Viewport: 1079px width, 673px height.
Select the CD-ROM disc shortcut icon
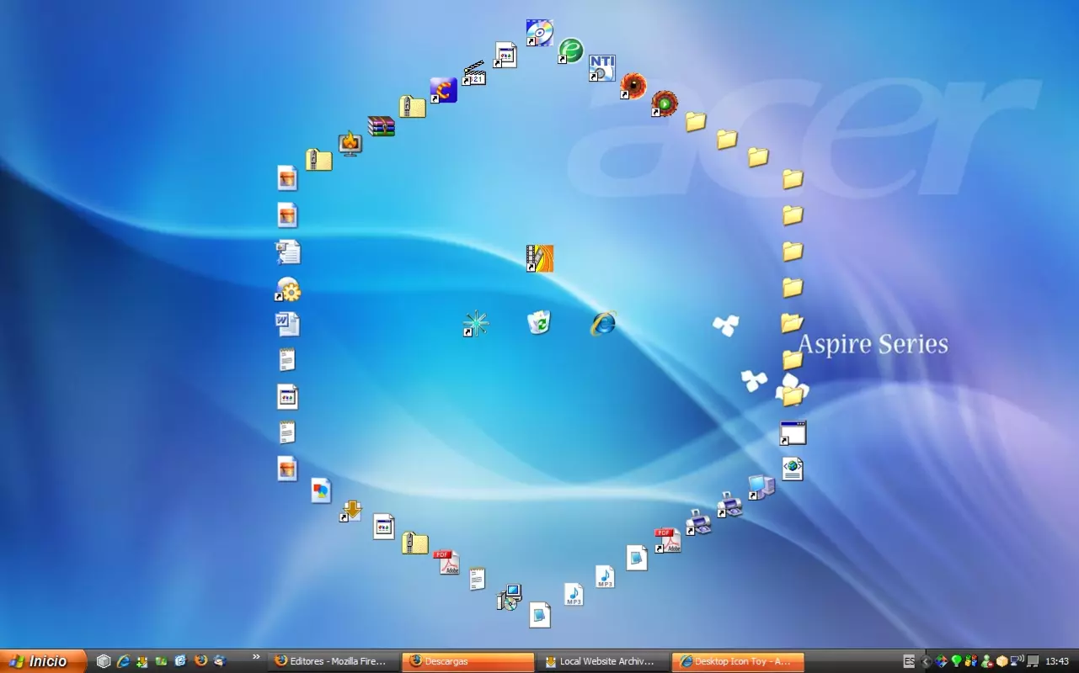539,33
